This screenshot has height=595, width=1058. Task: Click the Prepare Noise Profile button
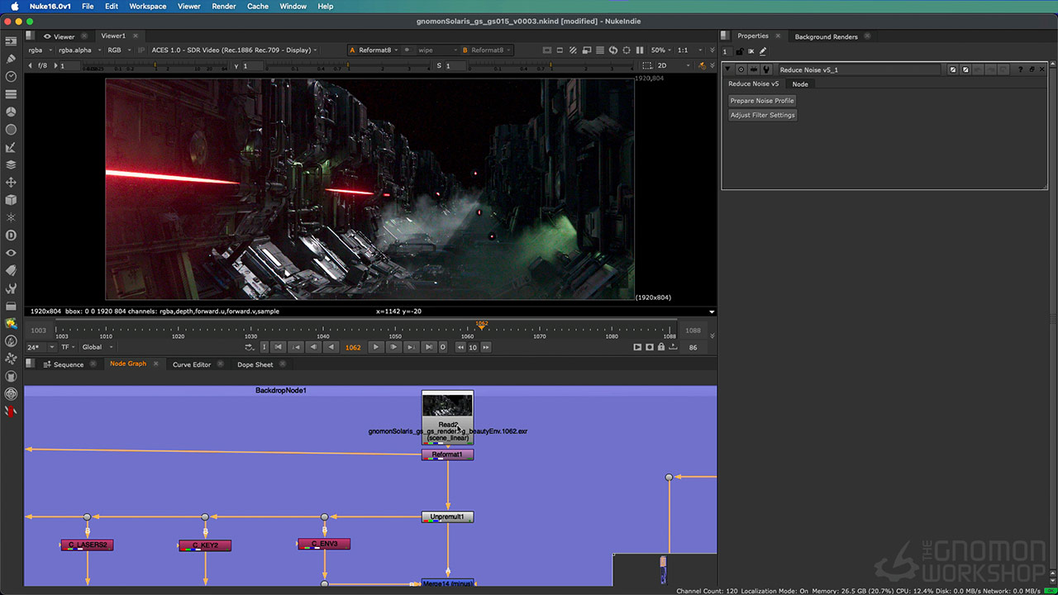(761, 100)
